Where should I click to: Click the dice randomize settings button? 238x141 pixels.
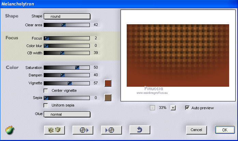click(x=54, y=130)
